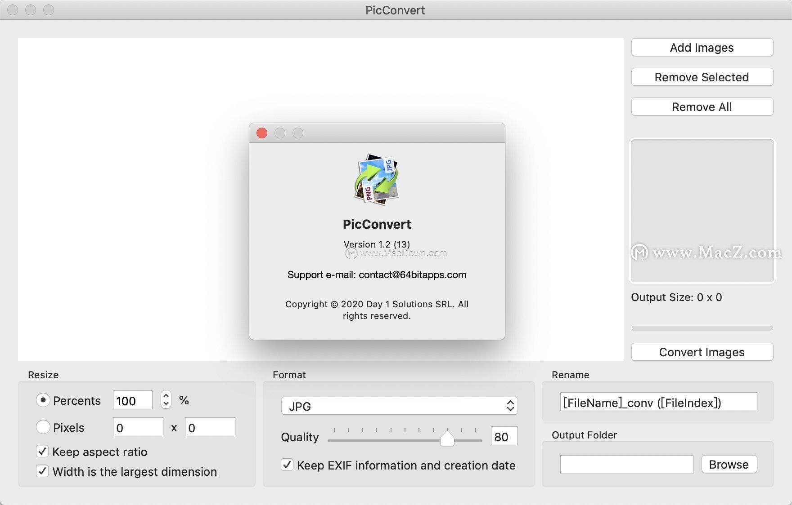
Task: Click the Support e-mail text
Action: coord(377,275)
